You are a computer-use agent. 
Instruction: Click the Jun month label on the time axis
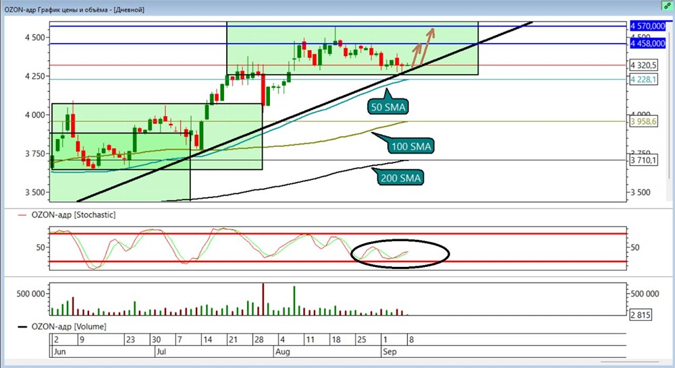click(x=60, y=352)
